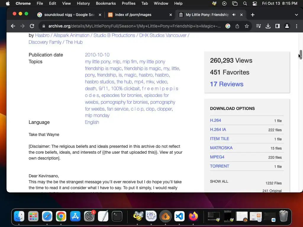View site info via lock icon
Image resolution: width=303 pixels, height=227 pixels.
tap(44, 26)
